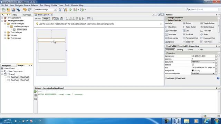Rerun the output with green arrows icon
This screenshot has width=221, height=124.
[36, 92]
